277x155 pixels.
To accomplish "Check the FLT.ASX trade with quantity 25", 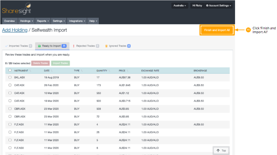I will 10,132.
